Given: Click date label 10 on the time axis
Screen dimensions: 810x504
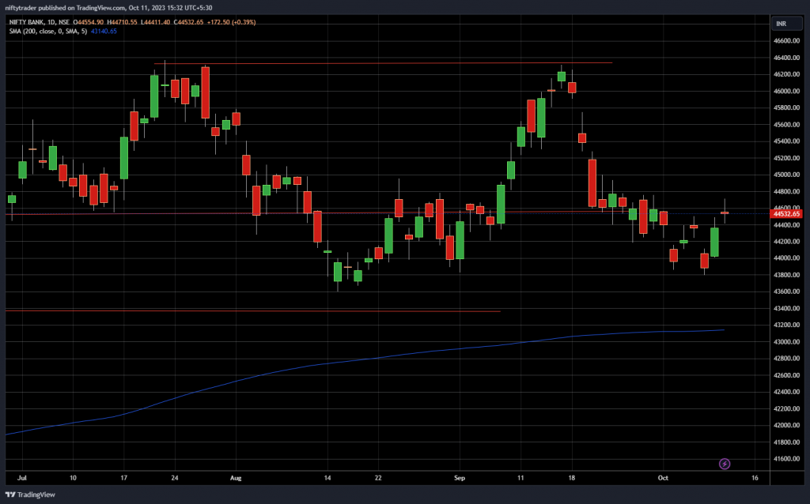Looking at the screenshot, I should [73, 478].
